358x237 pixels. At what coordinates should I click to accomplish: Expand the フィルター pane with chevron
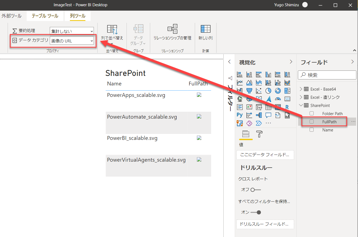229,62
